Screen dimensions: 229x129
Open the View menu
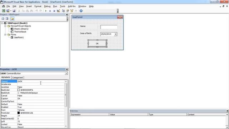tap(21, 6)
